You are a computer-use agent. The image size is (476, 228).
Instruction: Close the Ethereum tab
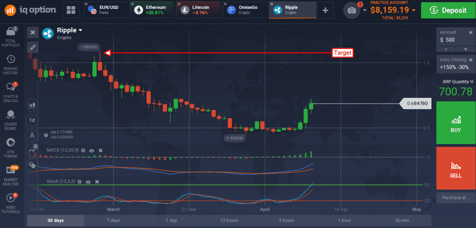click(x=132, y=4)
